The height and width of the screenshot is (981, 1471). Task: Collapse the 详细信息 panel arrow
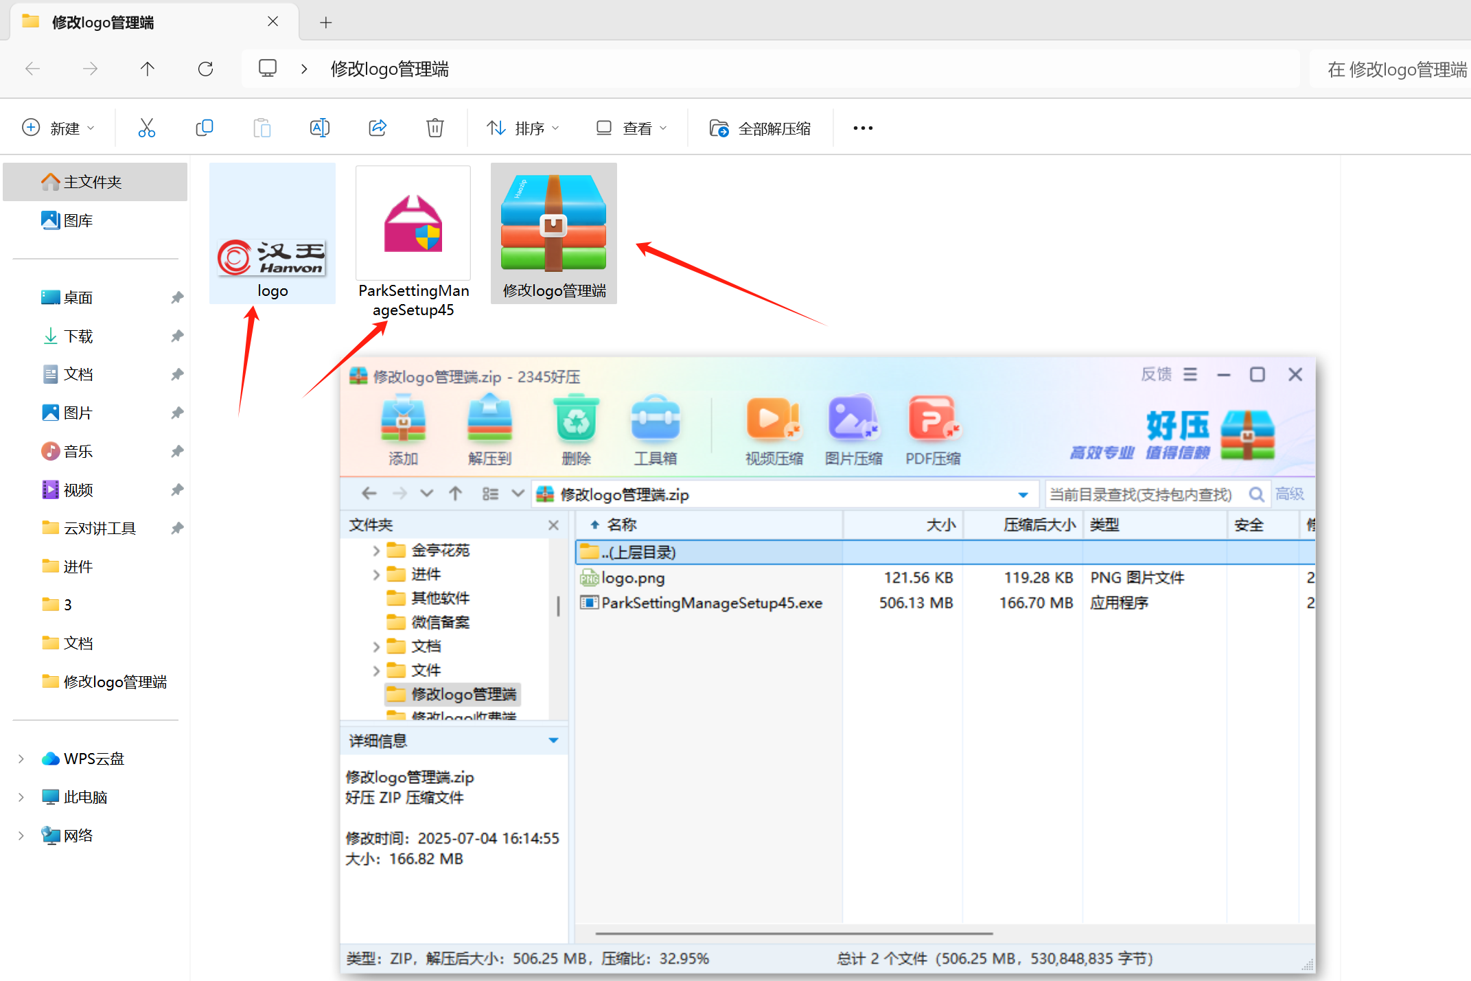(553, 741)
